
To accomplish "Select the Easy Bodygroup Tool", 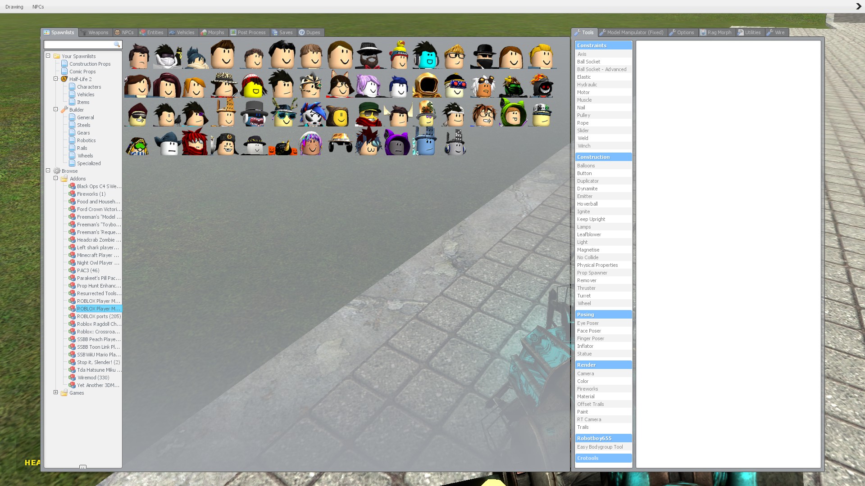I will pos(603,447).
